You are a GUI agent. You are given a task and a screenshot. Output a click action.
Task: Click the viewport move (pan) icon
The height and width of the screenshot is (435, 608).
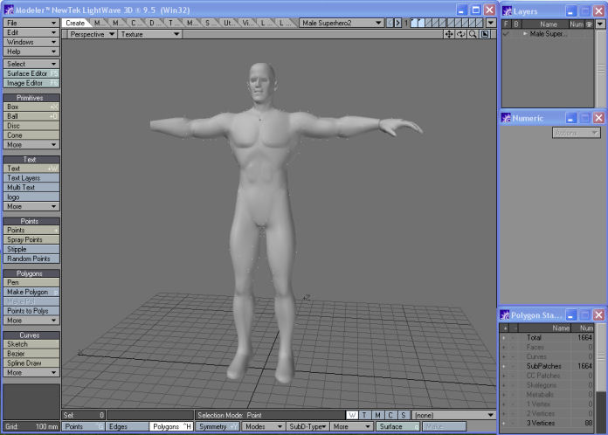coord(449,34)
